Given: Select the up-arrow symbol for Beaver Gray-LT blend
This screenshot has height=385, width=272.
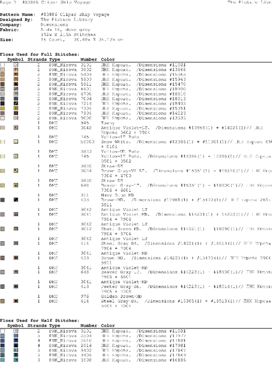Looking at the screenshot, I should (x=16, y=272).
